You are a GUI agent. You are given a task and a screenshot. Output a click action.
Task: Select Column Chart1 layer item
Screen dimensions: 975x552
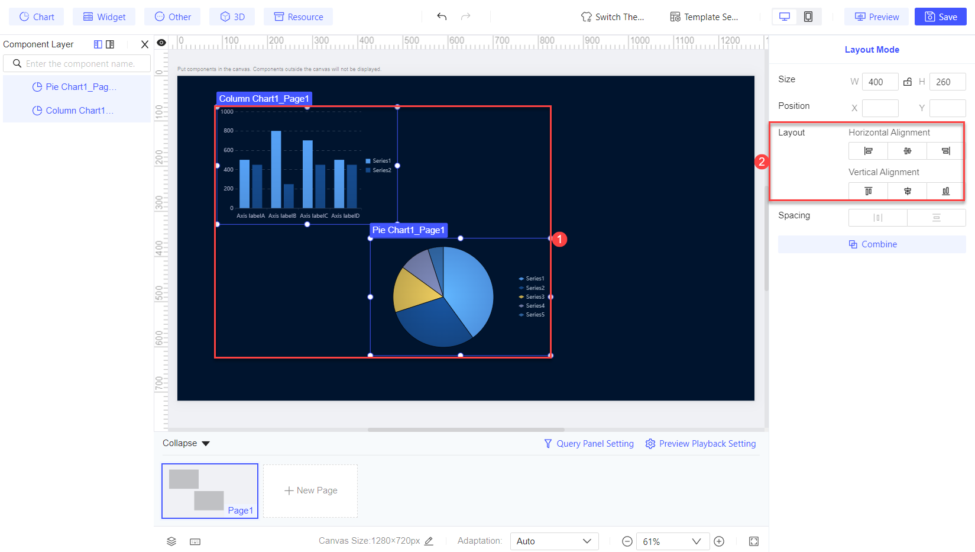(77, 111)
